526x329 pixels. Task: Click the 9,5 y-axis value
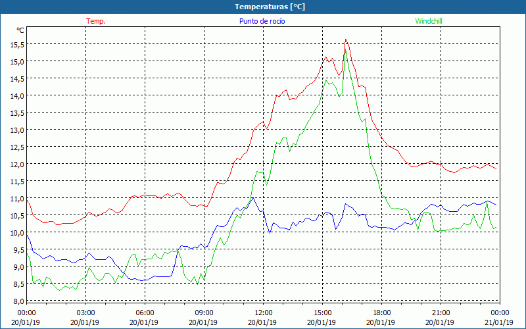[18, 250]
